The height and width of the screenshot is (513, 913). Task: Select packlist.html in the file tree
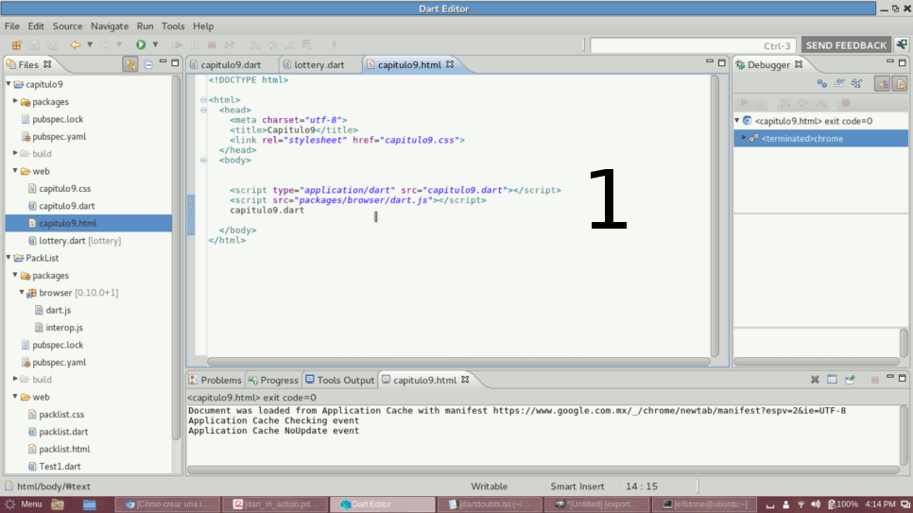point(64,449)
